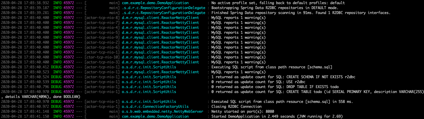Click the DEBUG level on the 17:03:40.412 line
The image size is (424, 119).
56,67
